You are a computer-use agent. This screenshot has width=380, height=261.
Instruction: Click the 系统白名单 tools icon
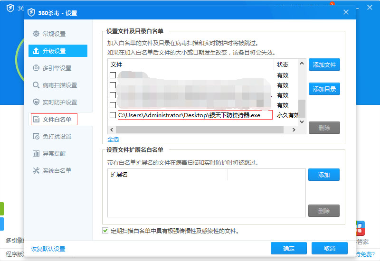(x=36, y=170)
